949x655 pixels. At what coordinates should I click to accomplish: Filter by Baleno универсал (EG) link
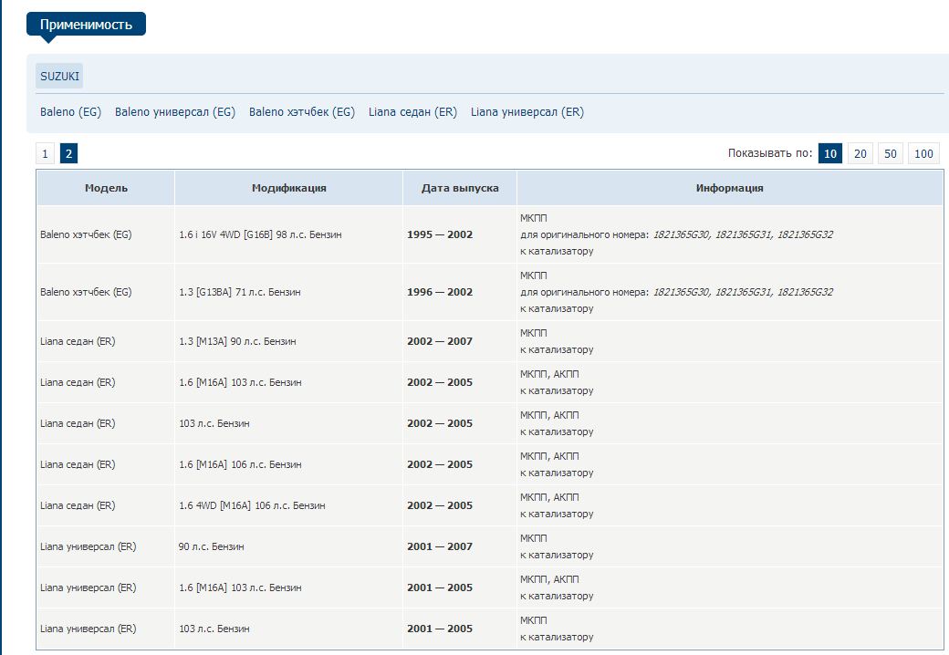tap(174, 112)
